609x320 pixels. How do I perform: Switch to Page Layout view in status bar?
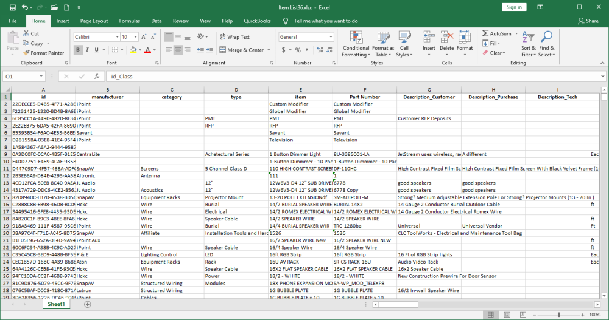(507, 315)
